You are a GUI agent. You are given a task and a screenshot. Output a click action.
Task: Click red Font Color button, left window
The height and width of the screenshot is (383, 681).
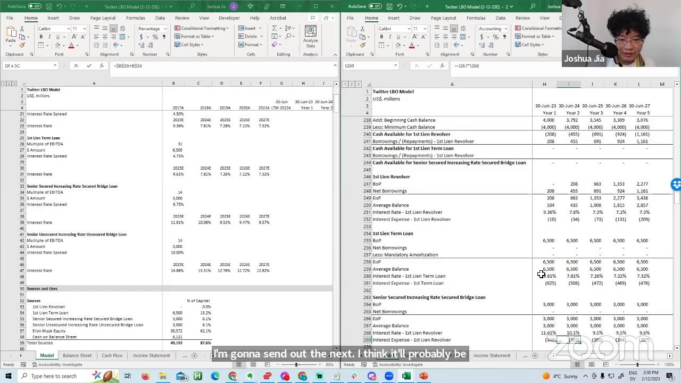(71, 45)
